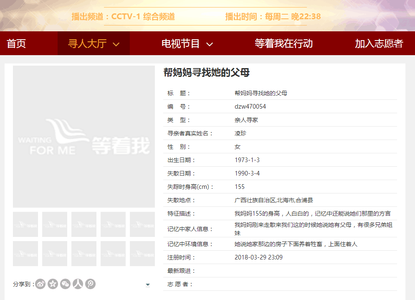Share to Sina Weibo

(x=40, y=284)
